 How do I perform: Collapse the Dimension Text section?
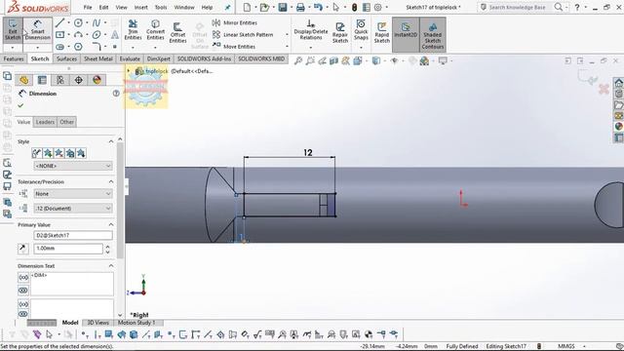click(x=110, y=266)
